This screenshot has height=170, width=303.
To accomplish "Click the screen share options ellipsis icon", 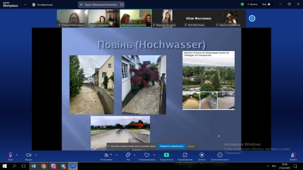I will (x=122, y=5).
